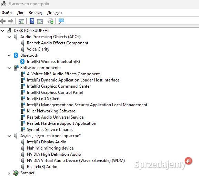199x176 pixels.
Task: Open the Файл menu
Action: [7, 13]
